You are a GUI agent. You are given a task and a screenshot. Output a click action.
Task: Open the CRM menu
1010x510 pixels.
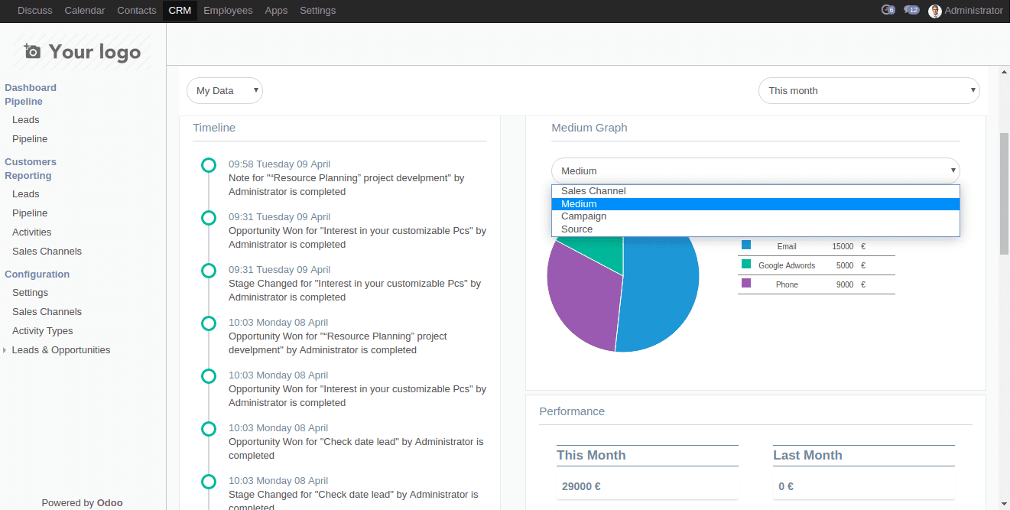coord(180,11)
